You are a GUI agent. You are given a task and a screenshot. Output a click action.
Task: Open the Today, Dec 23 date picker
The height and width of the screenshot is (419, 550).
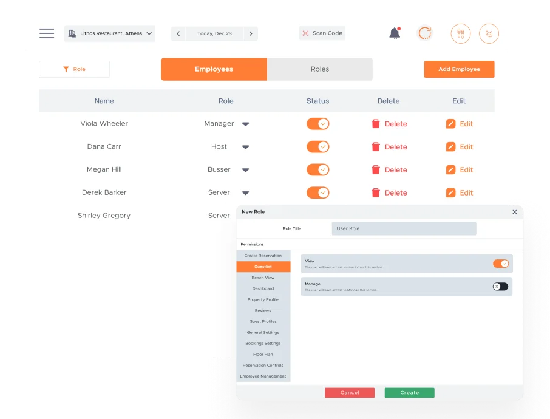(214, 33)
